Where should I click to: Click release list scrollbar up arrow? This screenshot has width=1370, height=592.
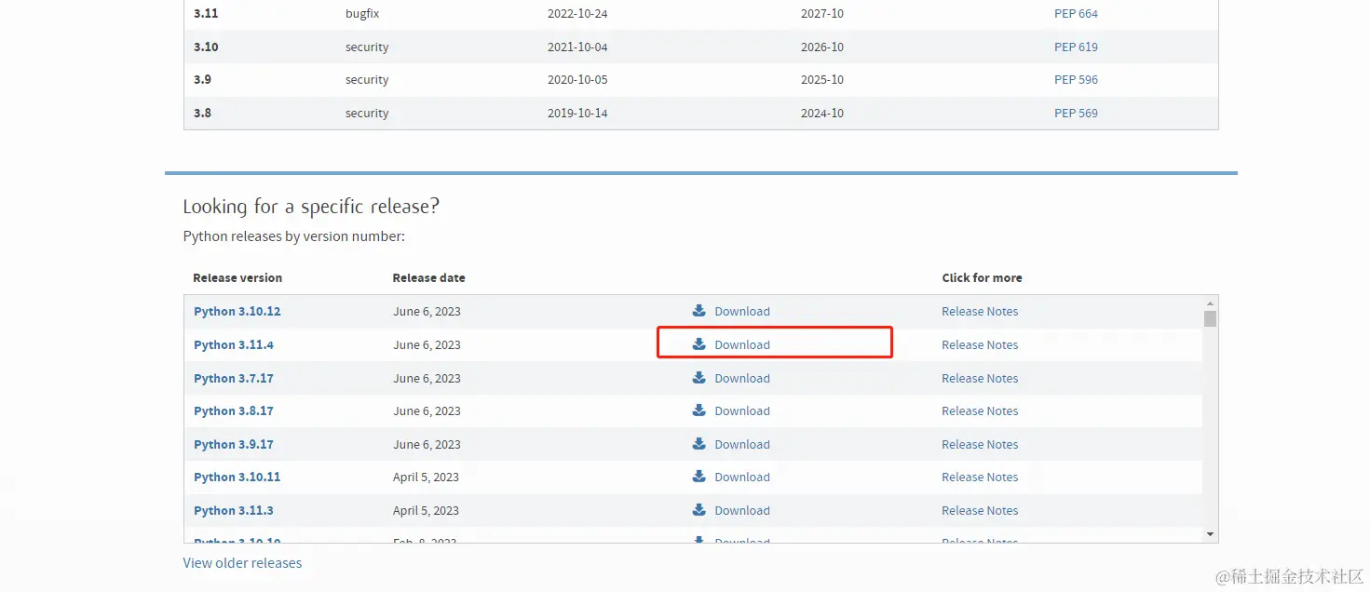tap(1210, 303)
